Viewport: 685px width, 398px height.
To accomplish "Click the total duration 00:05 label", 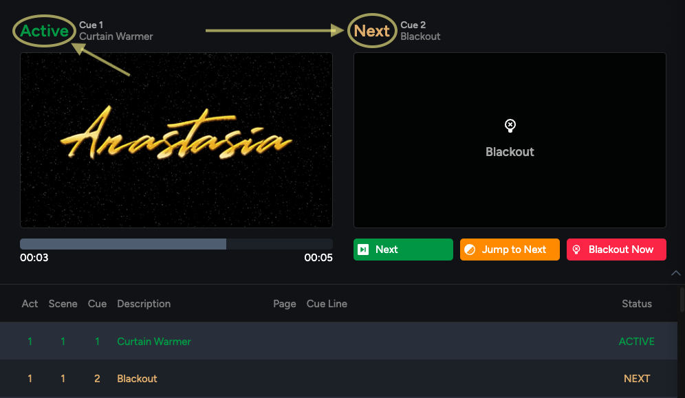I will (x=318, y=258).
